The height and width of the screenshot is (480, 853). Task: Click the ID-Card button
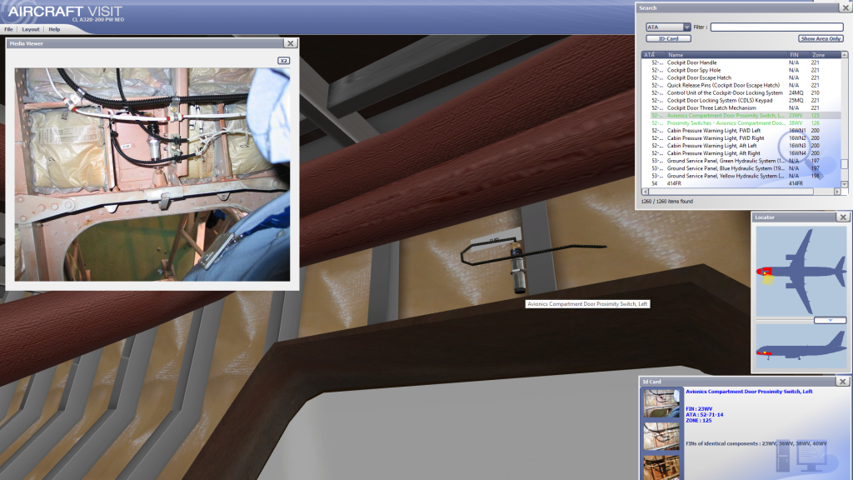668,38
